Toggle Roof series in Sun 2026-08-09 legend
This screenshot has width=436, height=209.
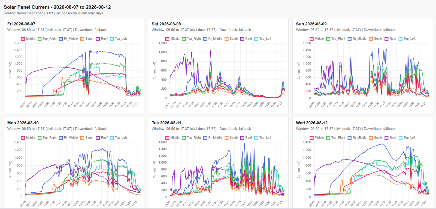[391, 39]
